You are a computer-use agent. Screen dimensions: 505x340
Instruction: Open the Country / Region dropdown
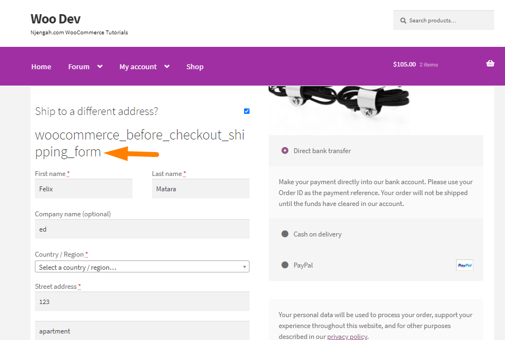tap(142, 266)
